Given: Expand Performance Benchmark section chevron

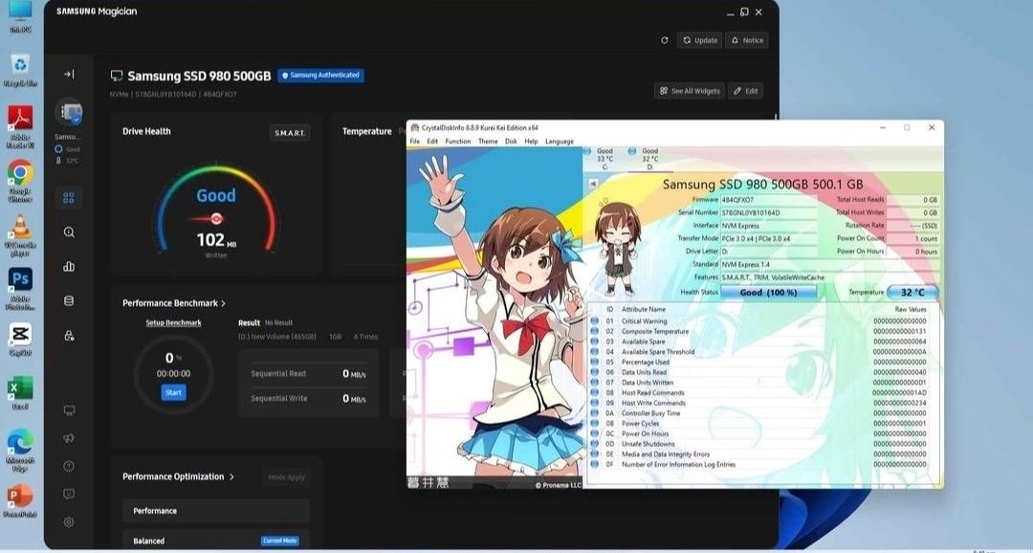Looking at the screenshot, I should click(223, 303).
